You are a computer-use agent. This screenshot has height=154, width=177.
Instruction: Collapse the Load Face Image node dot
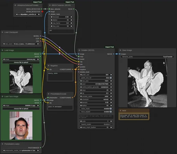point(2,96)
